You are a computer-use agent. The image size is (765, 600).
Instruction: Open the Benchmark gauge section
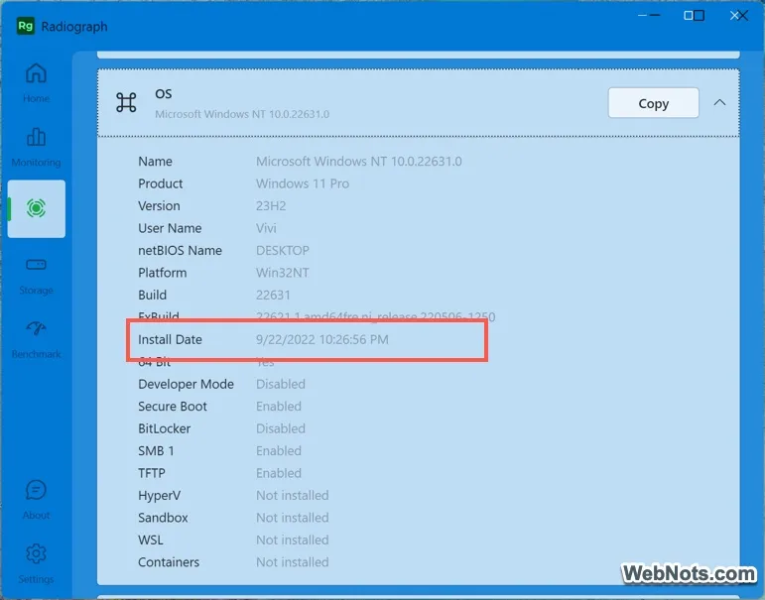pos(36,339)
